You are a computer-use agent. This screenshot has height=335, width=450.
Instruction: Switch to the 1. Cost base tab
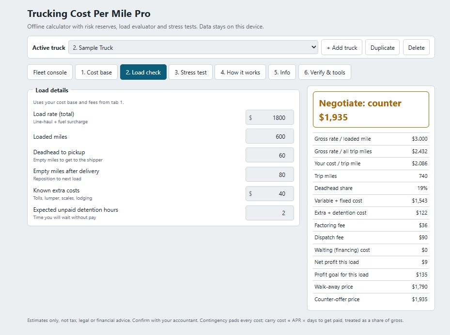[x=96, y=72]
